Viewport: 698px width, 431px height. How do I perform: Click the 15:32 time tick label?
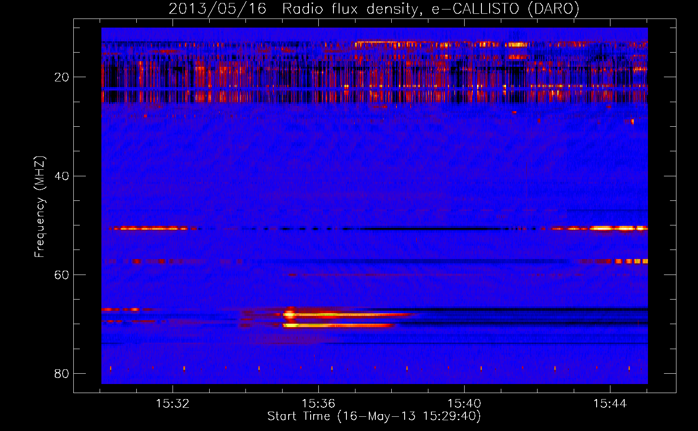(173, 404)
